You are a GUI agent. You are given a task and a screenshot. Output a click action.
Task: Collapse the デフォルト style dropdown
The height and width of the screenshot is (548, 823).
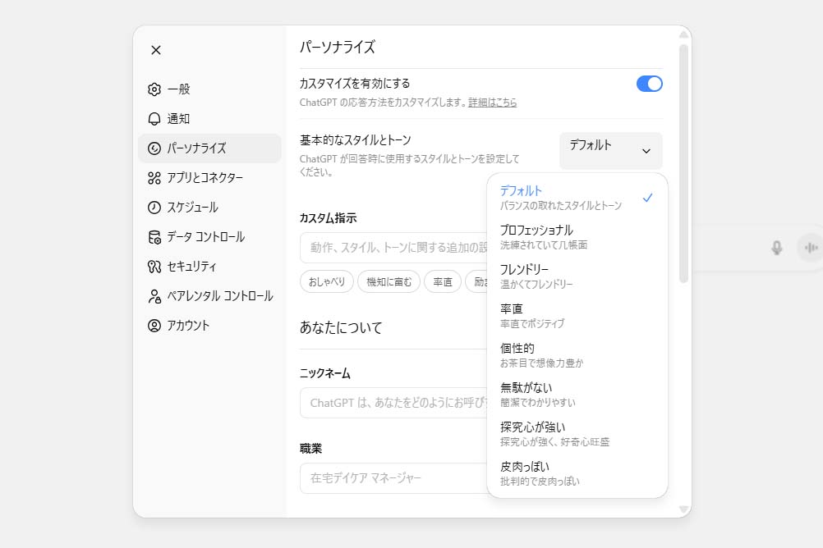click(x=610, y=150)
